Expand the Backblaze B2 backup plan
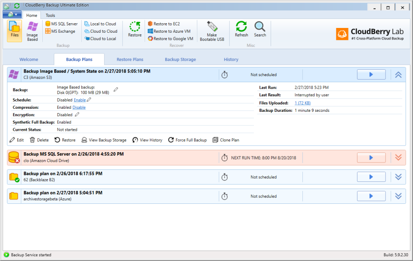The width and height of the screenshot is (413, 261). (x=398, y=177)
